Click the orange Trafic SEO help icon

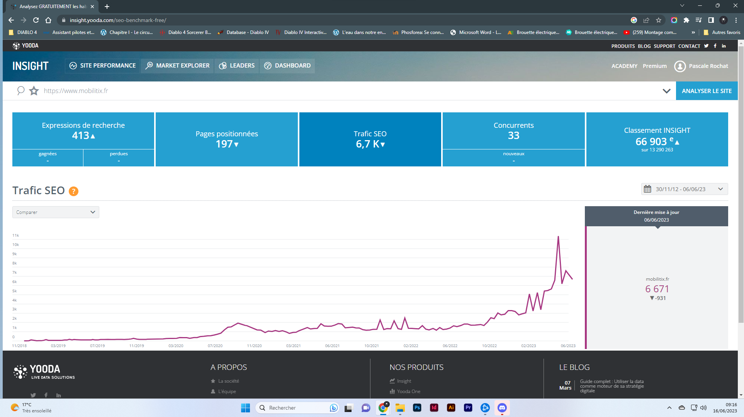click(x=73, y=191)
